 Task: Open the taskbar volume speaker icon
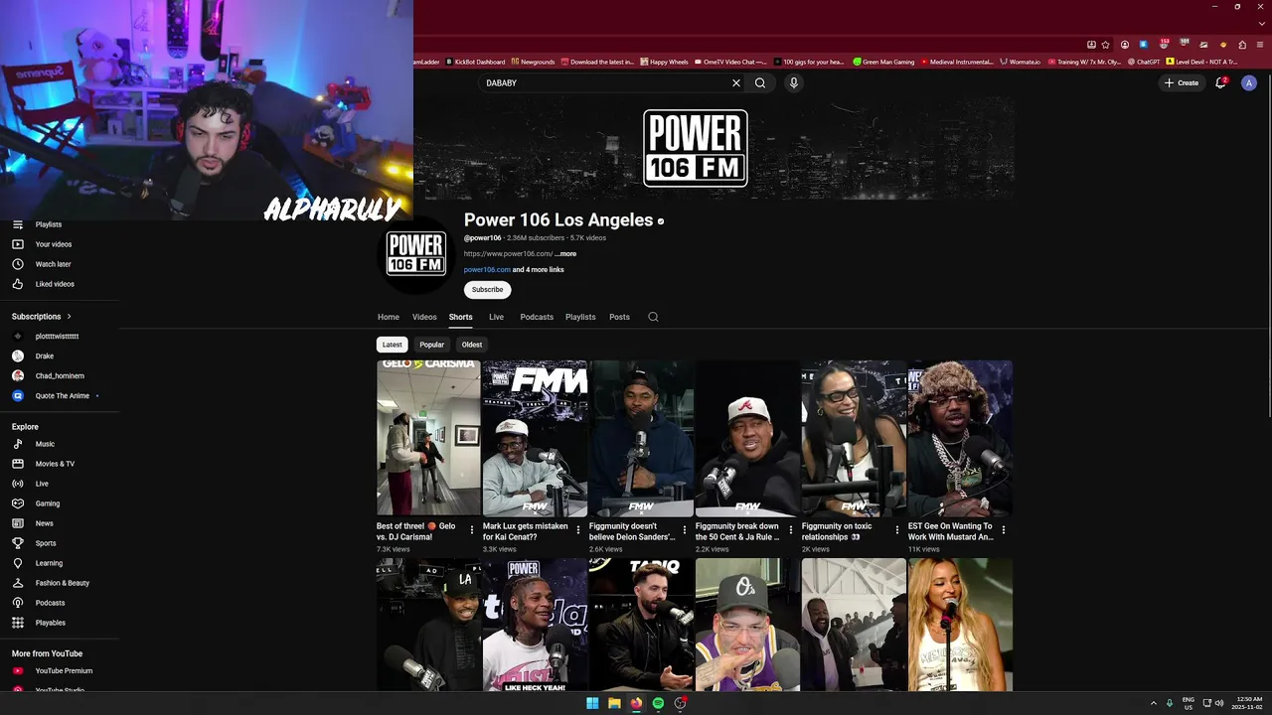pyautogui.click(x=1219, y=703)
